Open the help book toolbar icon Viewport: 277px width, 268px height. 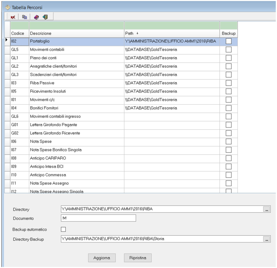[36, 17]
